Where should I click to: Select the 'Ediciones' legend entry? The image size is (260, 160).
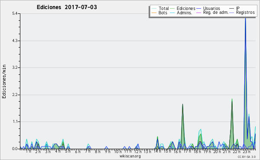click(186, 8)
